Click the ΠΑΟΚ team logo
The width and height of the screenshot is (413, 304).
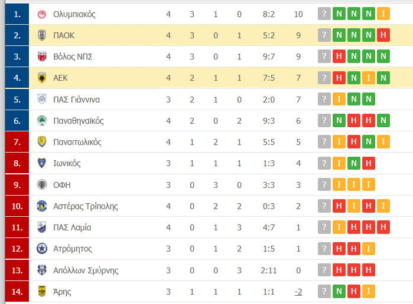tap(41, 35)
